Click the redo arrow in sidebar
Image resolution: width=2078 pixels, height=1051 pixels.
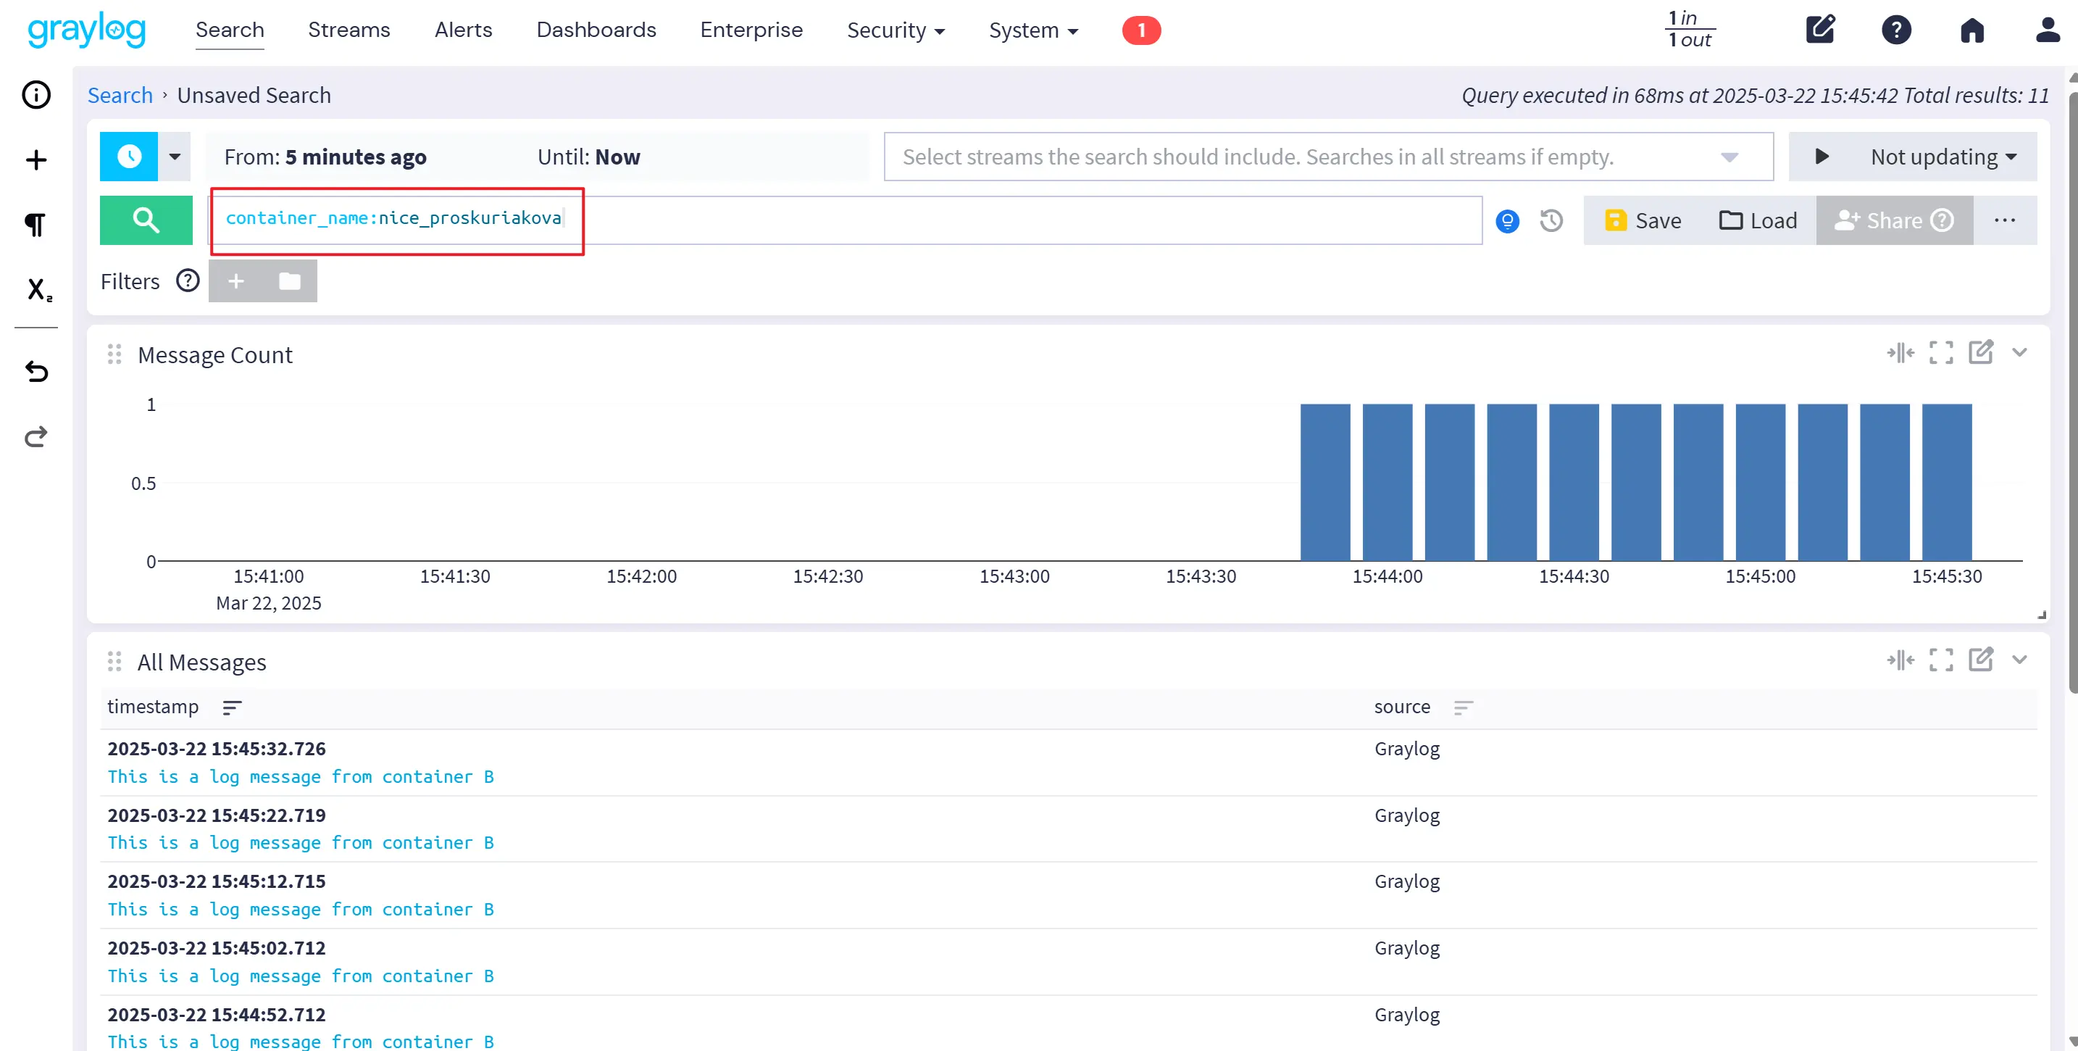click(36, 436)
